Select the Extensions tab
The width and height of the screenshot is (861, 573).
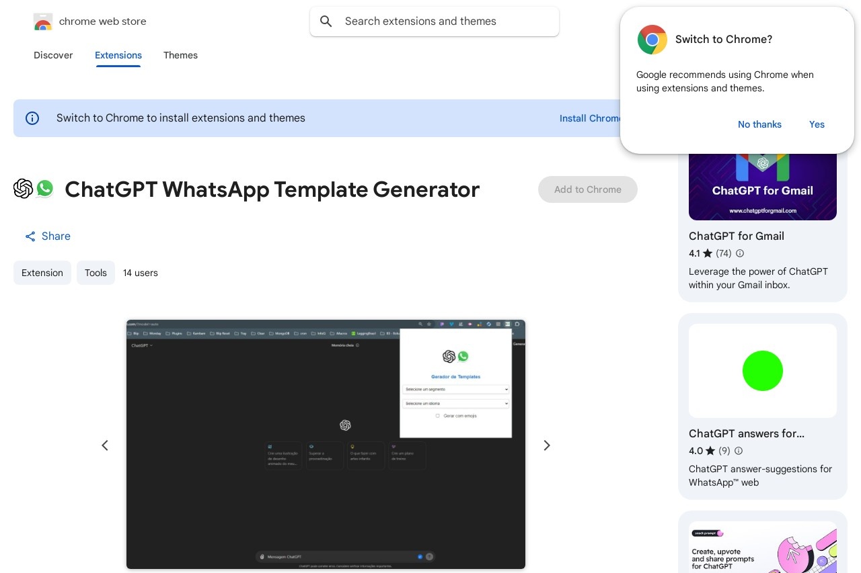pos(118,55)
